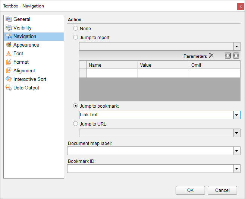Image resolution: width=245 pixels, height=199 pixels.
Task: Click the Value column header
Action: (x=163, y=65)
